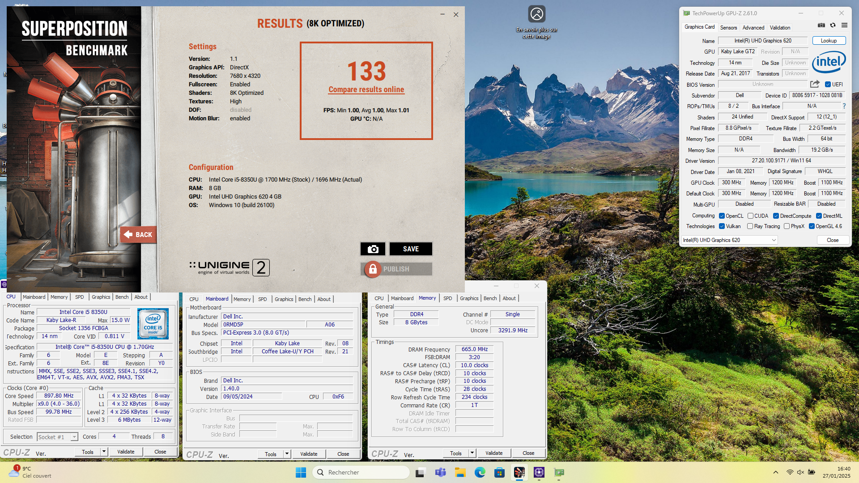The height and width of the screenshot is (483, 859).
Task: Switch to the Advanced tab in GPU-Z
Action: [753, 28]
